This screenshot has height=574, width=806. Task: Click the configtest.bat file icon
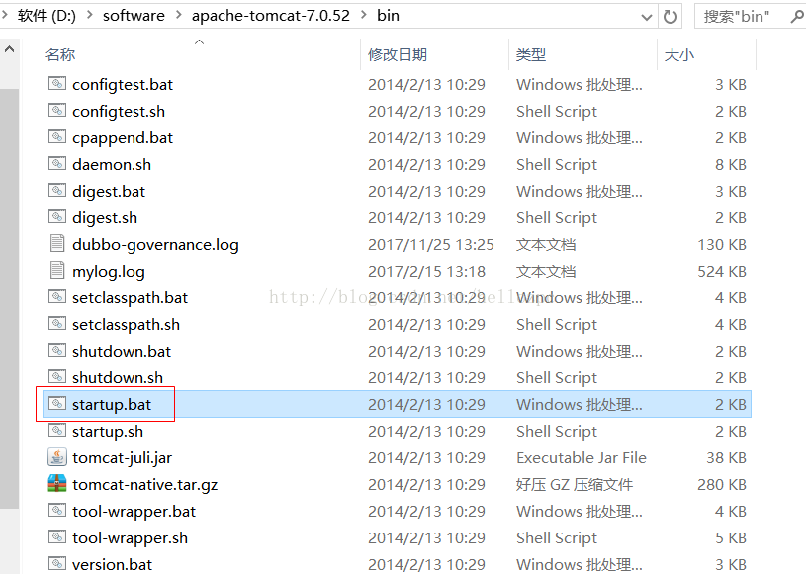[57, 83]
